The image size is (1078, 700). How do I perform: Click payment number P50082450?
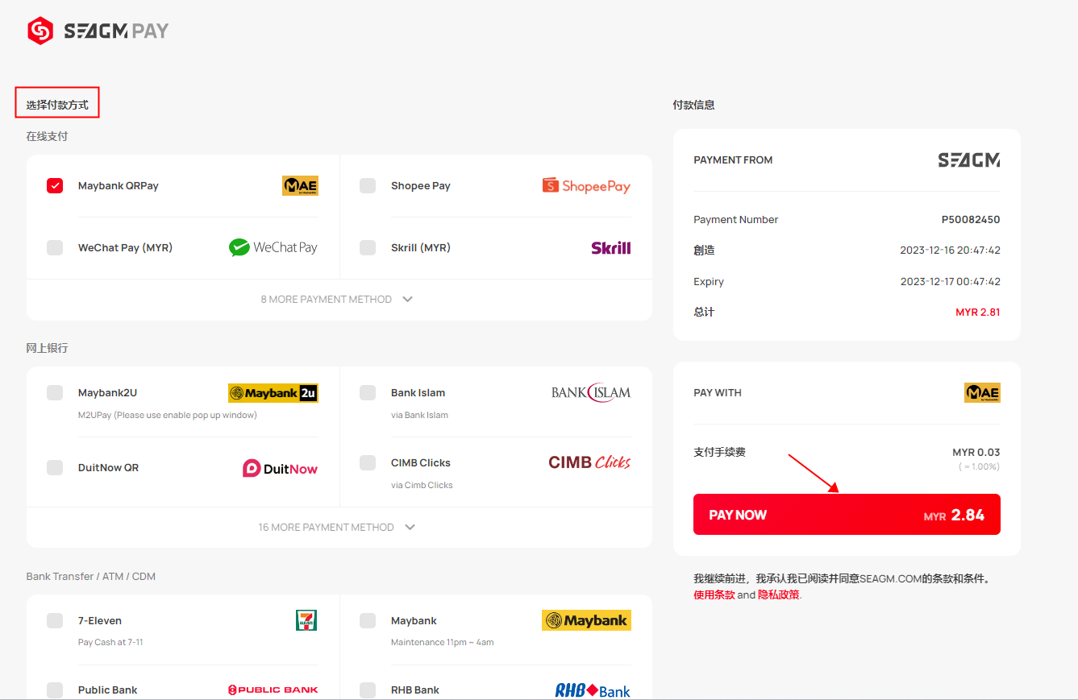(971, 220)
